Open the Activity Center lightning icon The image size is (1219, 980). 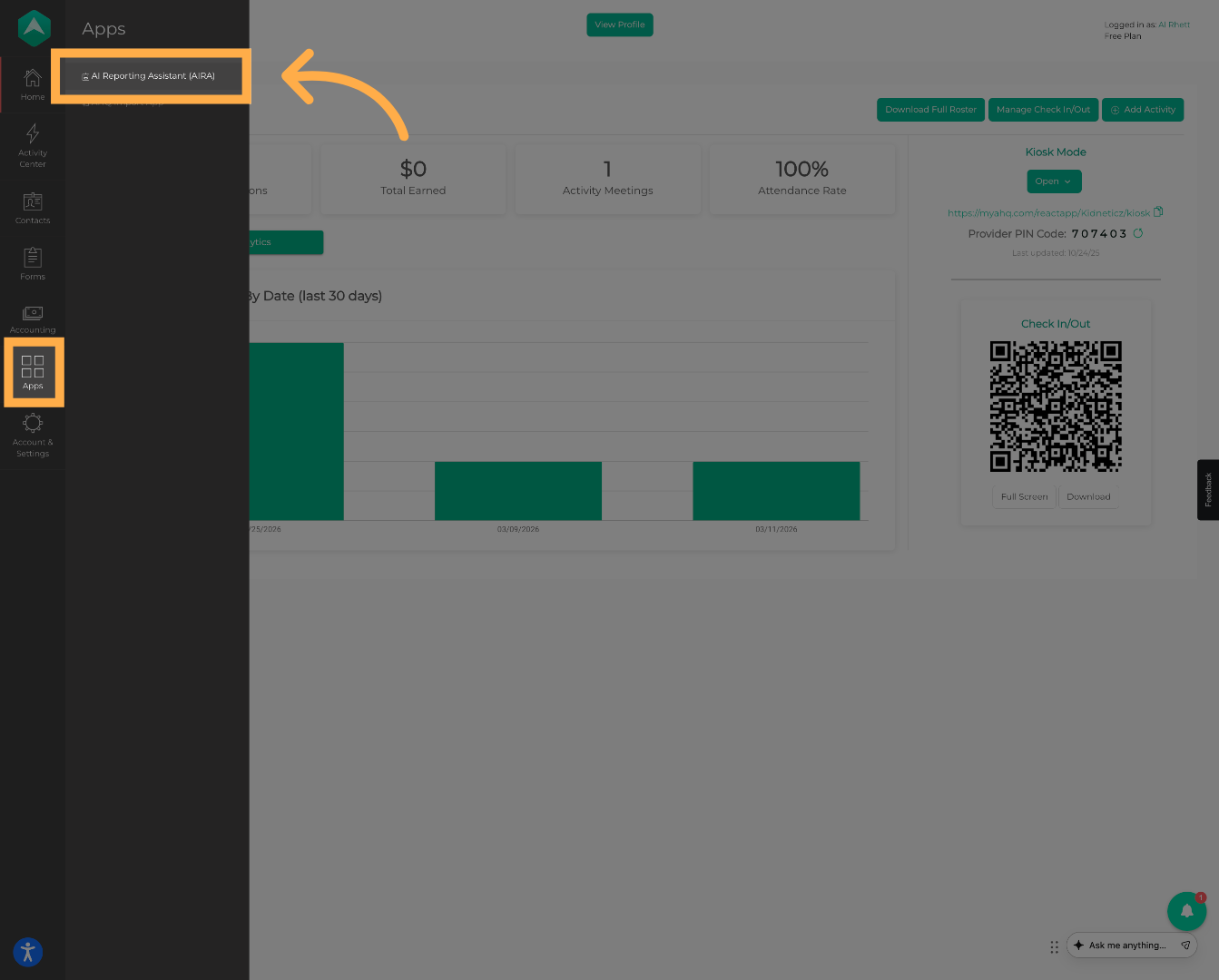click(x=33, y=144)
